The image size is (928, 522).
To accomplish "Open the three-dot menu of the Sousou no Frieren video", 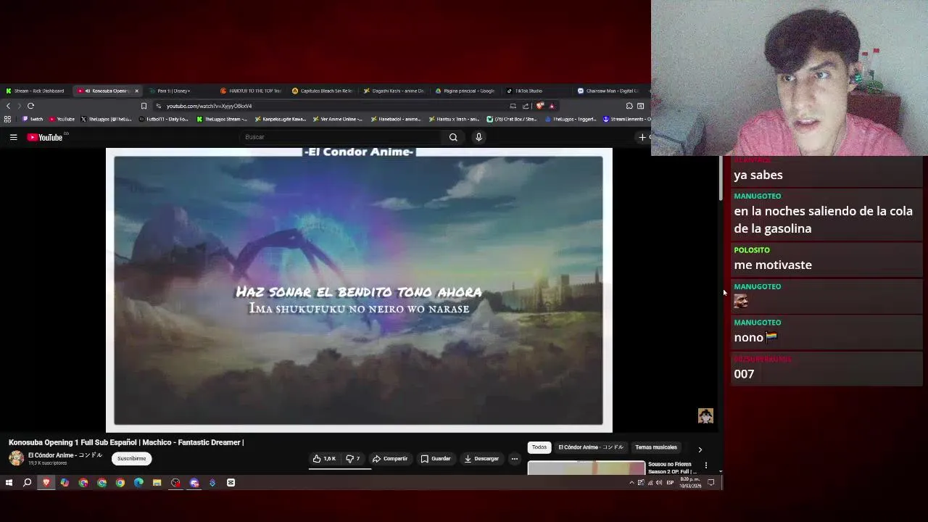I will [x=706, y=465].
